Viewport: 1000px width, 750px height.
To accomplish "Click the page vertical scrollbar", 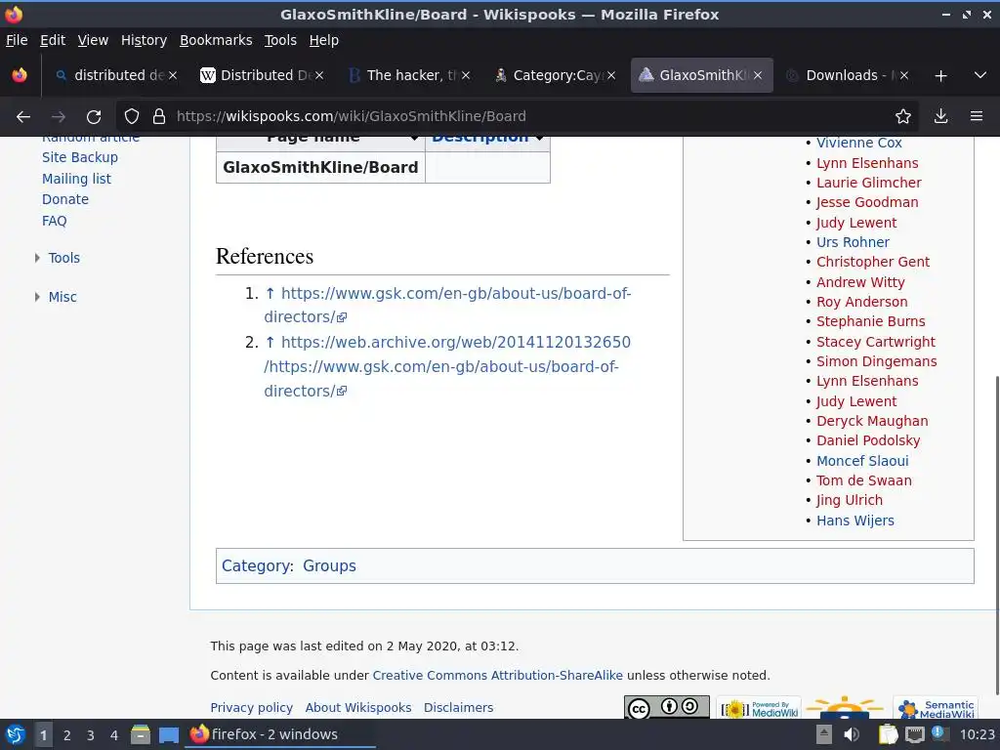I will coord(996,534).
